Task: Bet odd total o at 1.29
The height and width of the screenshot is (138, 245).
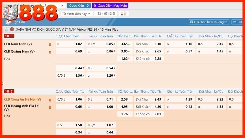Action: pos(180,99)
